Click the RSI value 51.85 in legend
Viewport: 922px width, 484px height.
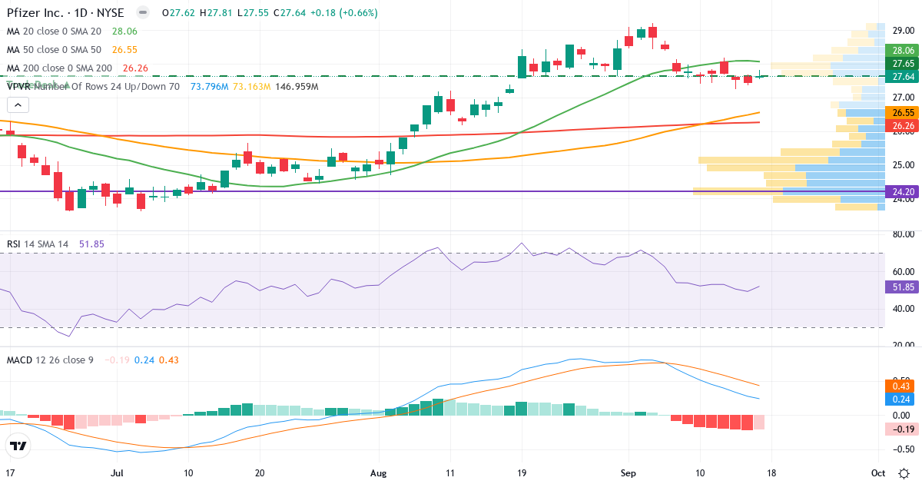click(x=91, y=244)
